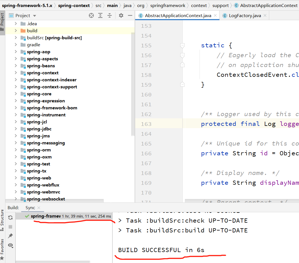This screenshot has width=299, height=263.
Task: Select the spring-context-indexer module
Action: [x=52, y=80]
